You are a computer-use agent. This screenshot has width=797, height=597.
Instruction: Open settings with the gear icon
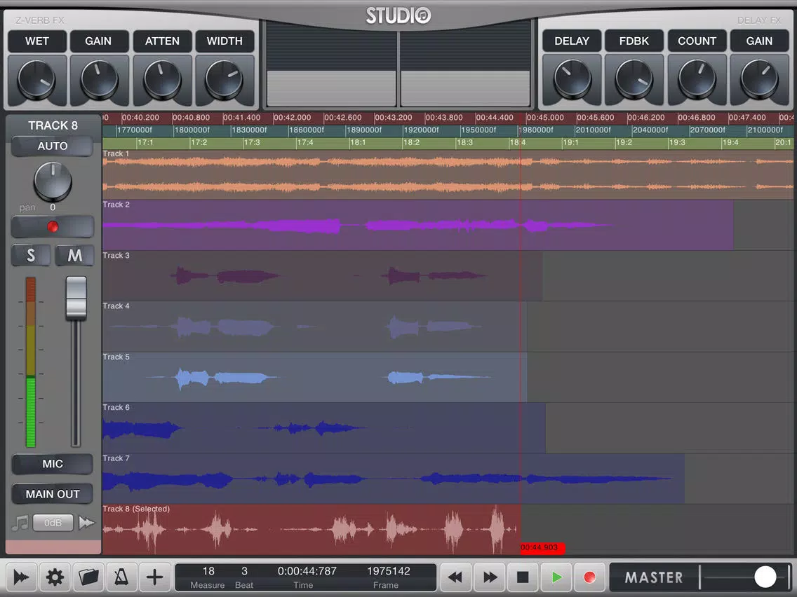(x=55, y=577)
